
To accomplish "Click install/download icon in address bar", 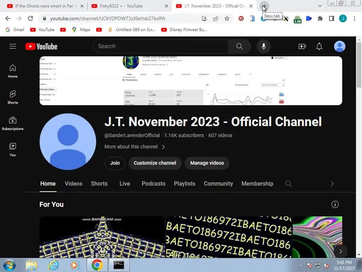I will coord(204,18).
